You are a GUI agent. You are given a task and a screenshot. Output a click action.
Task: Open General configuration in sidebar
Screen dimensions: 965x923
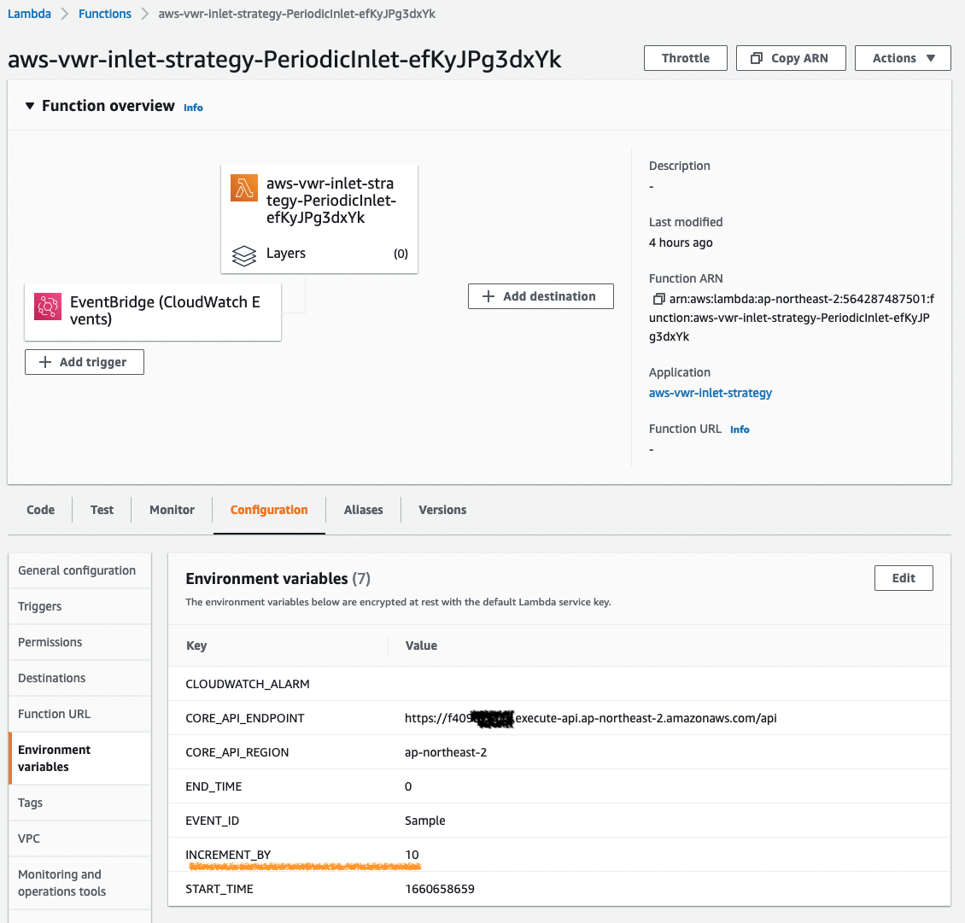[80, 570]
